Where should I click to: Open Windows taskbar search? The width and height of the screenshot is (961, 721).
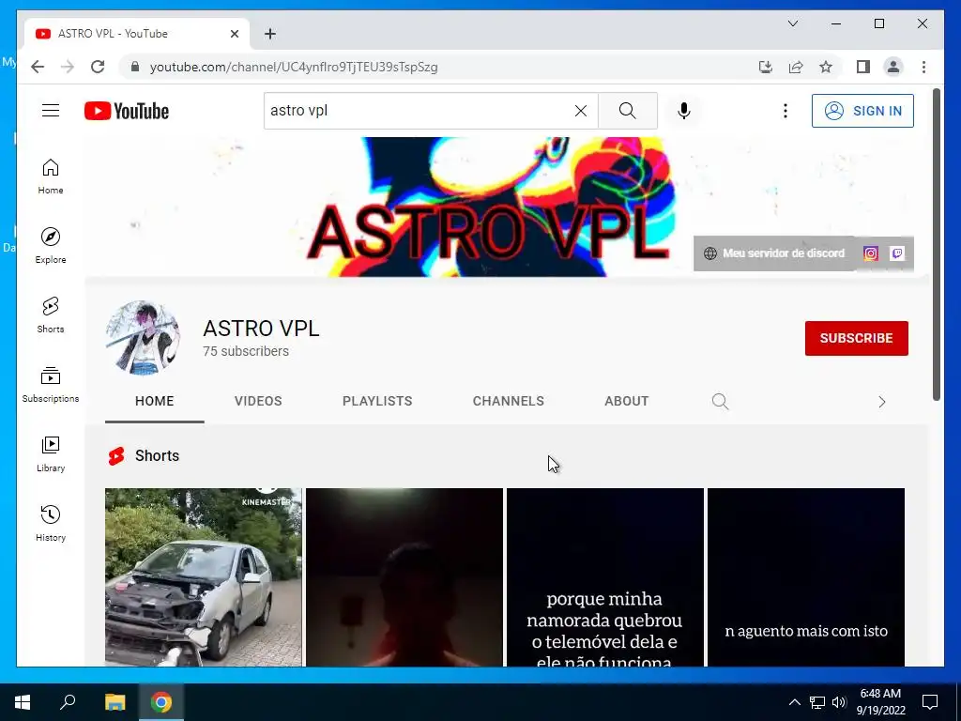(68, 702)
